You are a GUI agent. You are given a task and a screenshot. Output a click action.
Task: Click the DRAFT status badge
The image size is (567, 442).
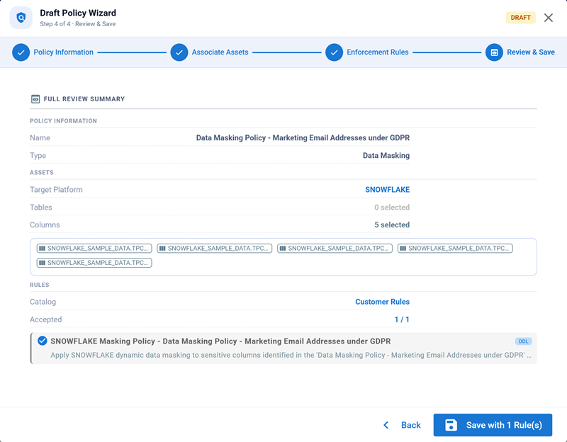click(x=520, y=18)
